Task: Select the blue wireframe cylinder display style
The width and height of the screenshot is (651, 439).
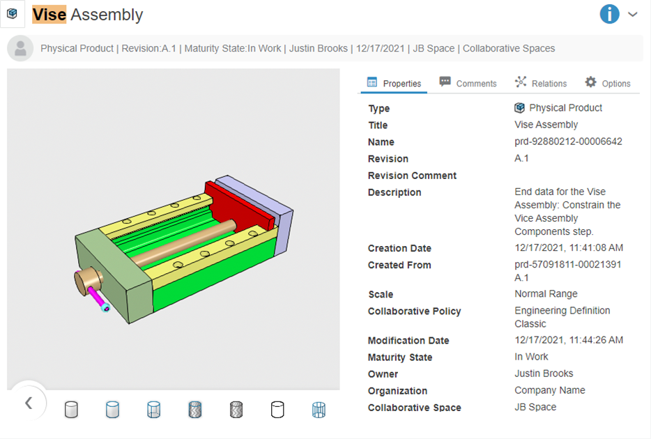Action: tap(319, 410)
